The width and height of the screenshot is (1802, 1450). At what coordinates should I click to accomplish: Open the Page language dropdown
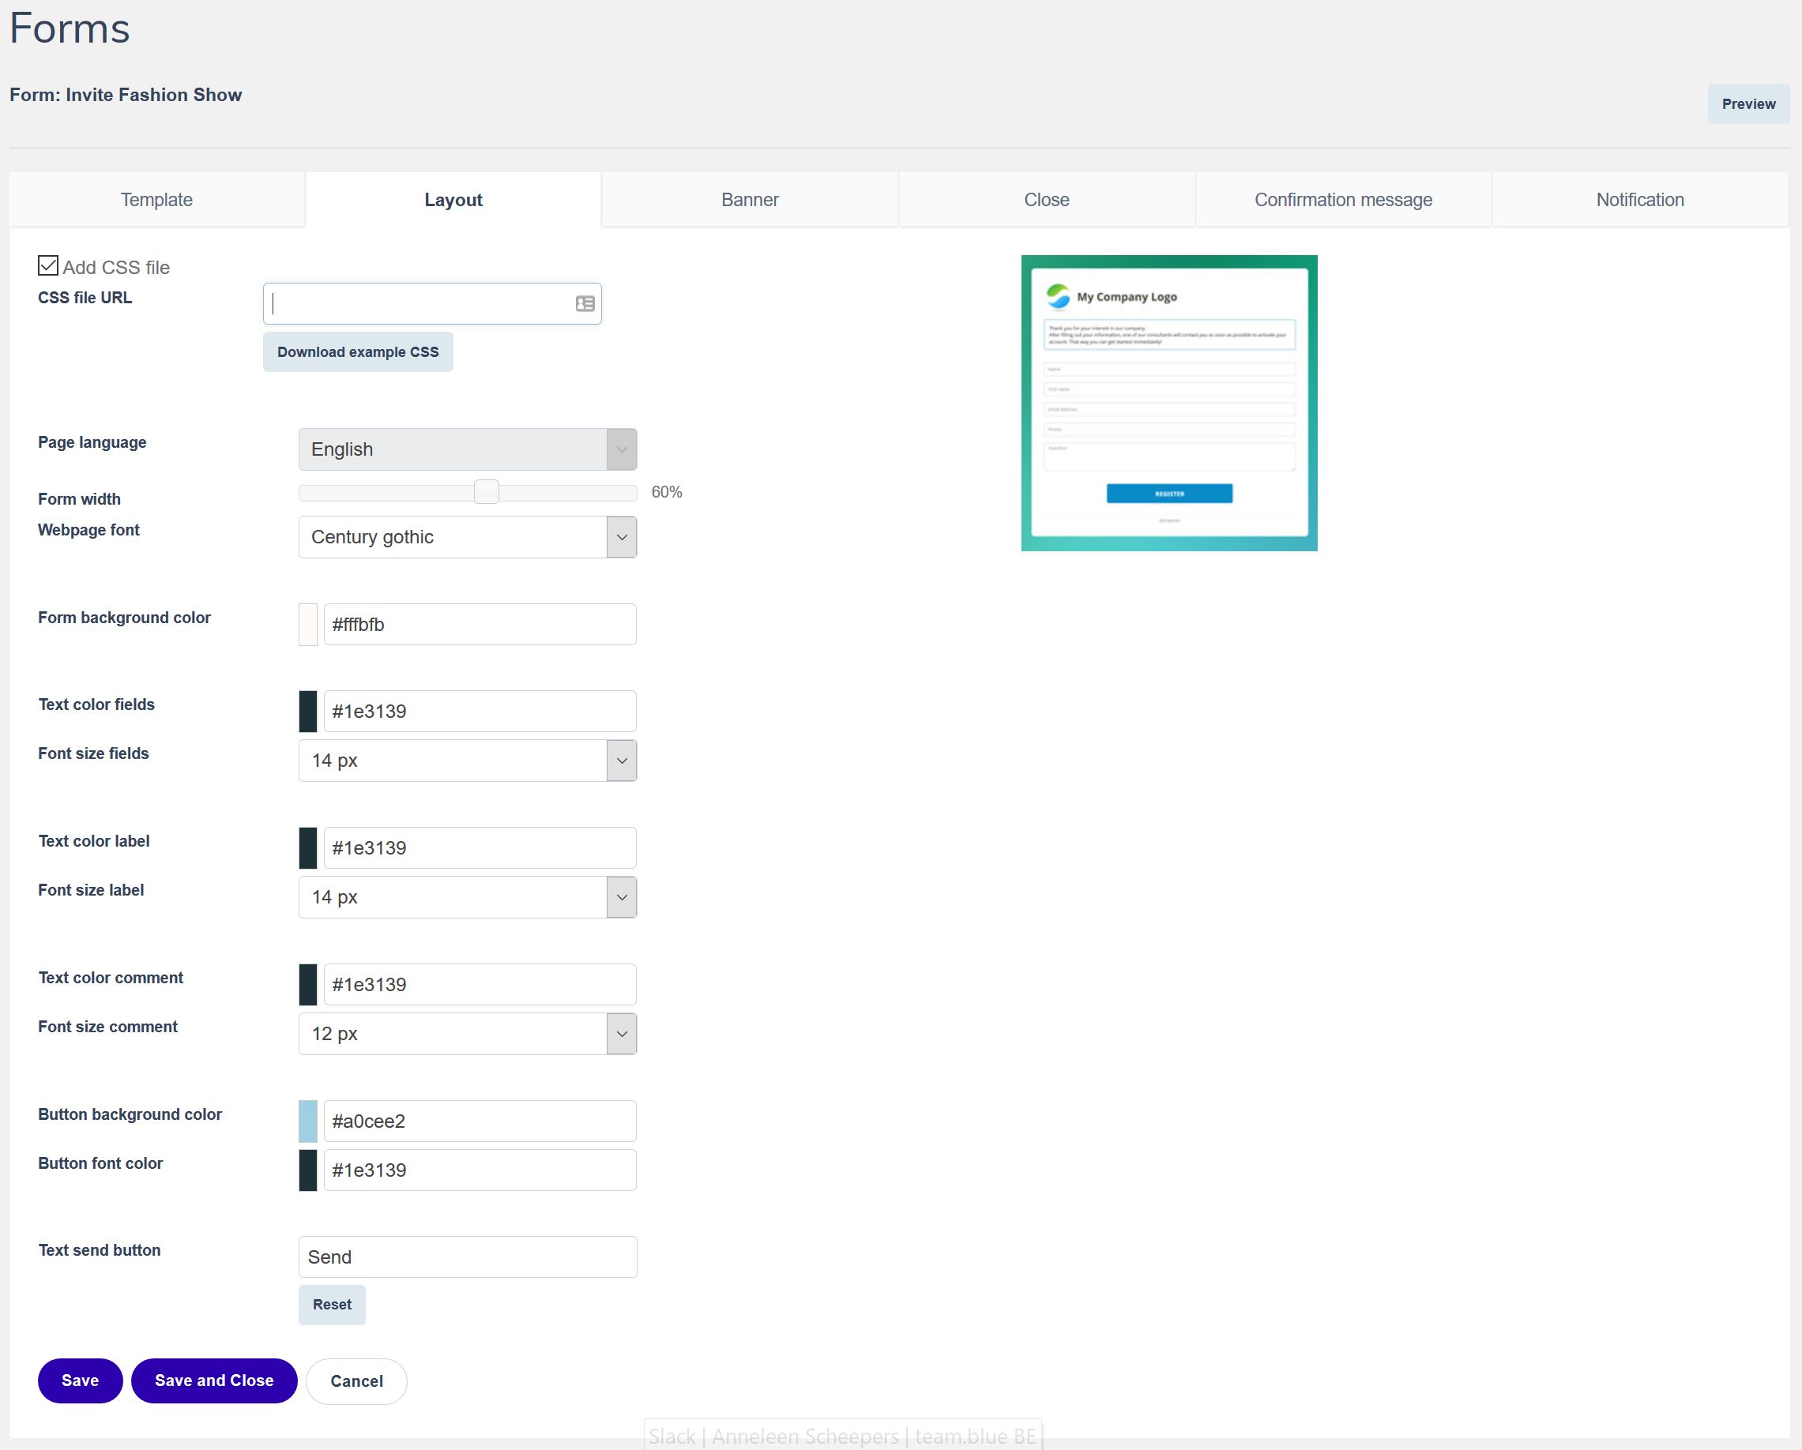click(466, 449)
